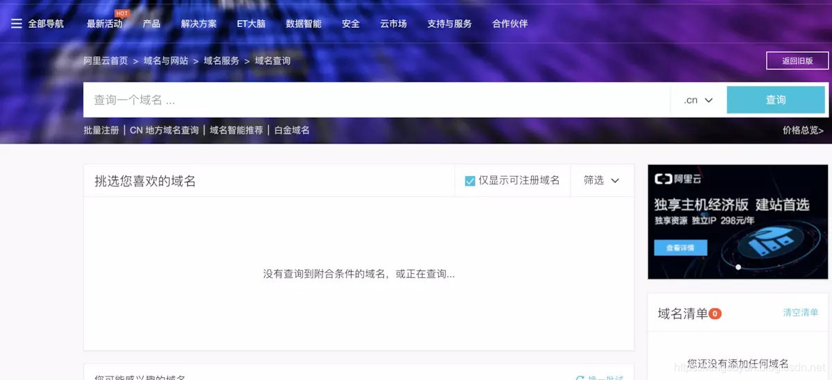Screen dimensions: 832x380
Task: Open the 支持与服务 menu item
Action: click(449, 24)
